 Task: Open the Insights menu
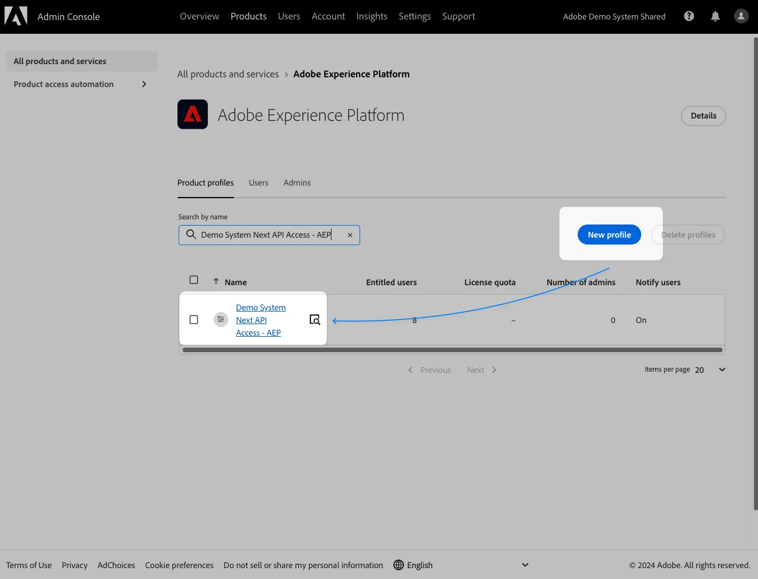pos(372,17)
